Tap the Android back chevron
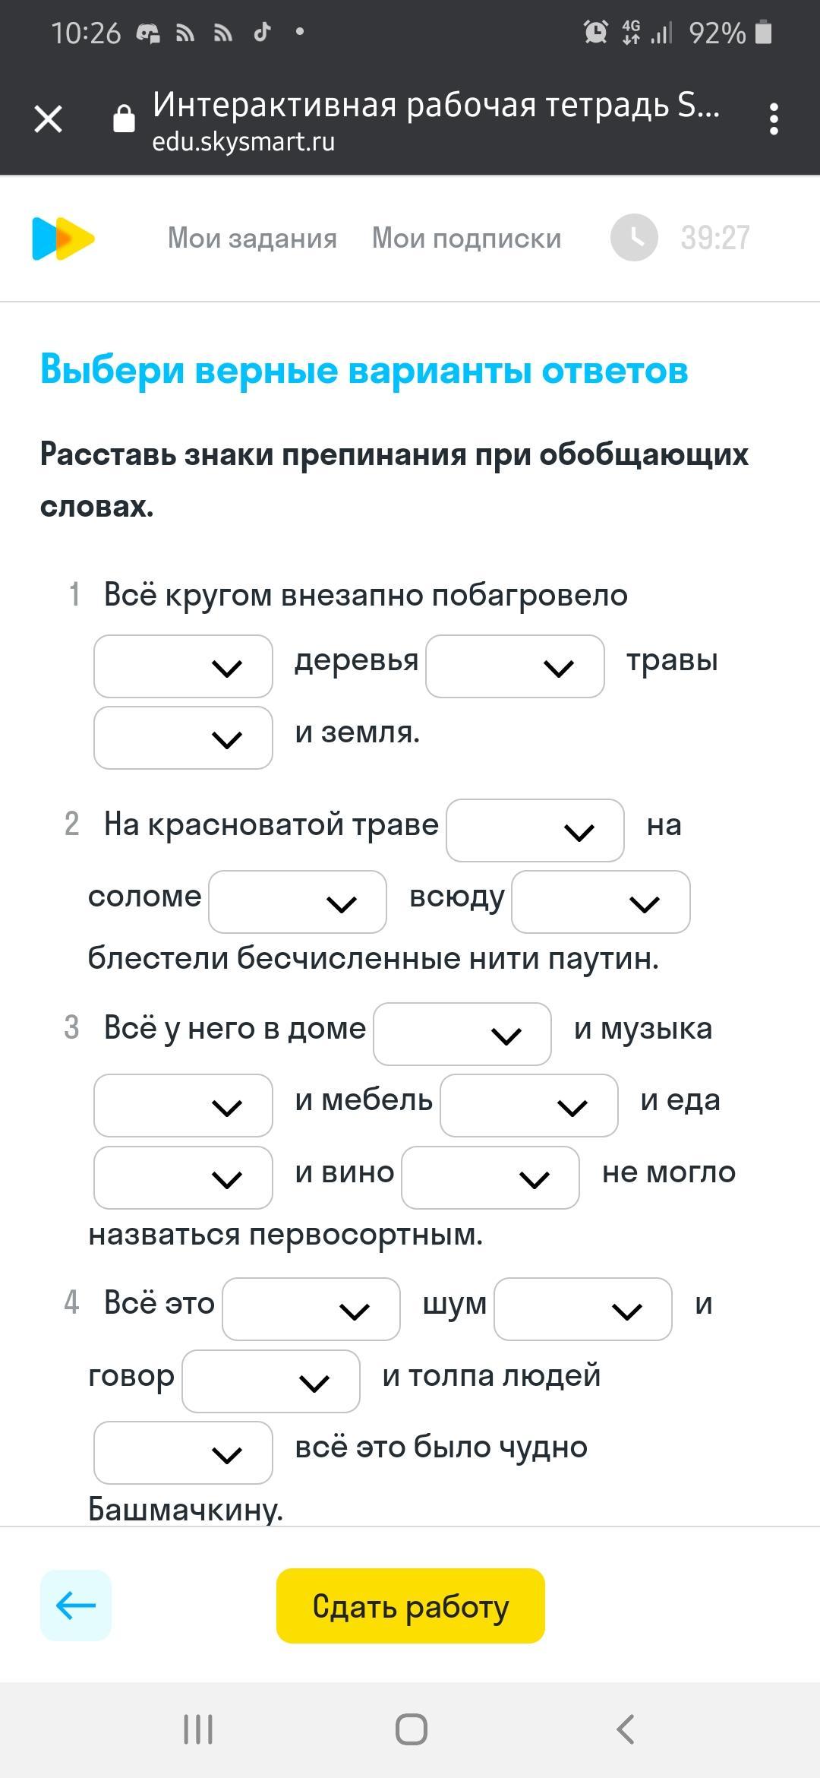This screenshot has height=1778, width=820. point(625,1729)
